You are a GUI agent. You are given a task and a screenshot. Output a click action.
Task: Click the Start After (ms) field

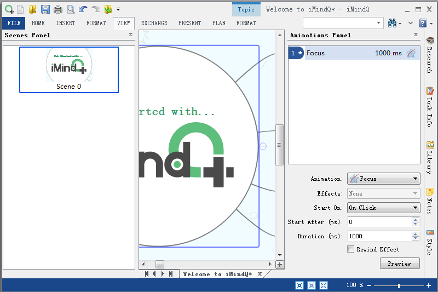point(379,222)
